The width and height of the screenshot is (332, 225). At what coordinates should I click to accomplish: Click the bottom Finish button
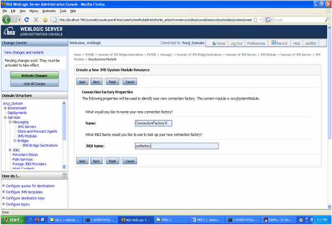point(112,161)
